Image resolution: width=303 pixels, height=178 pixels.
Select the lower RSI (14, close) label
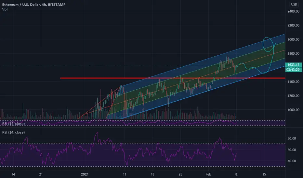point(14,132)
